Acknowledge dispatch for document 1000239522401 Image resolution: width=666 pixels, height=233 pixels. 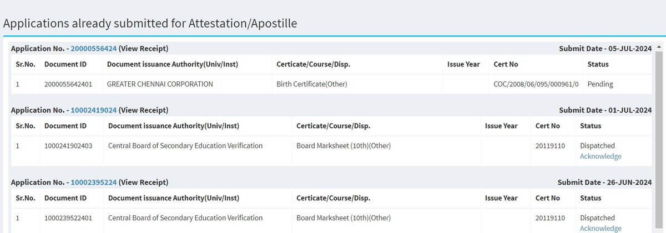click(601, 229)
